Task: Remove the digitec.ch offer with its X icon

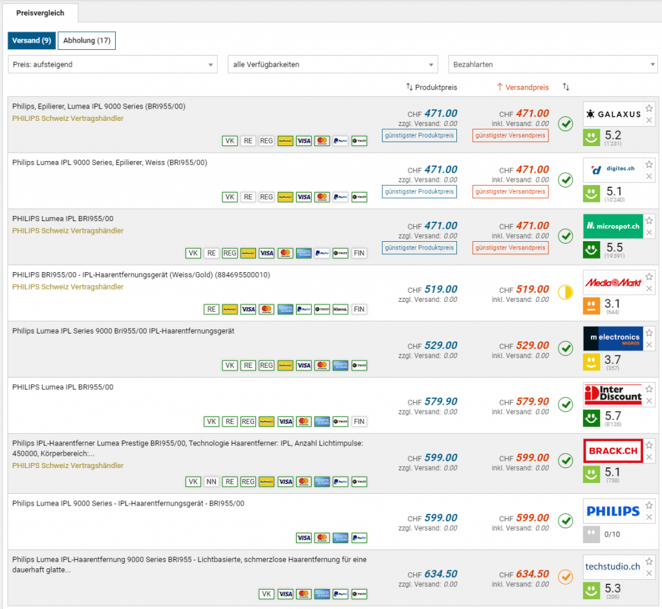Action: 649,176
